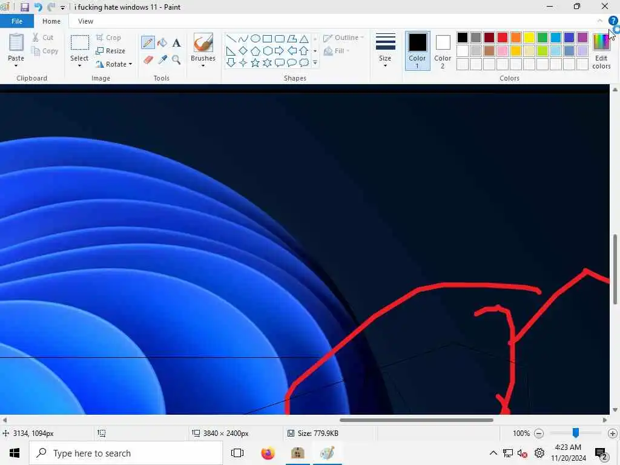Click the vertical scroll down arrow
The width and height of the screenshot is (620, 465).
point(615,410)
